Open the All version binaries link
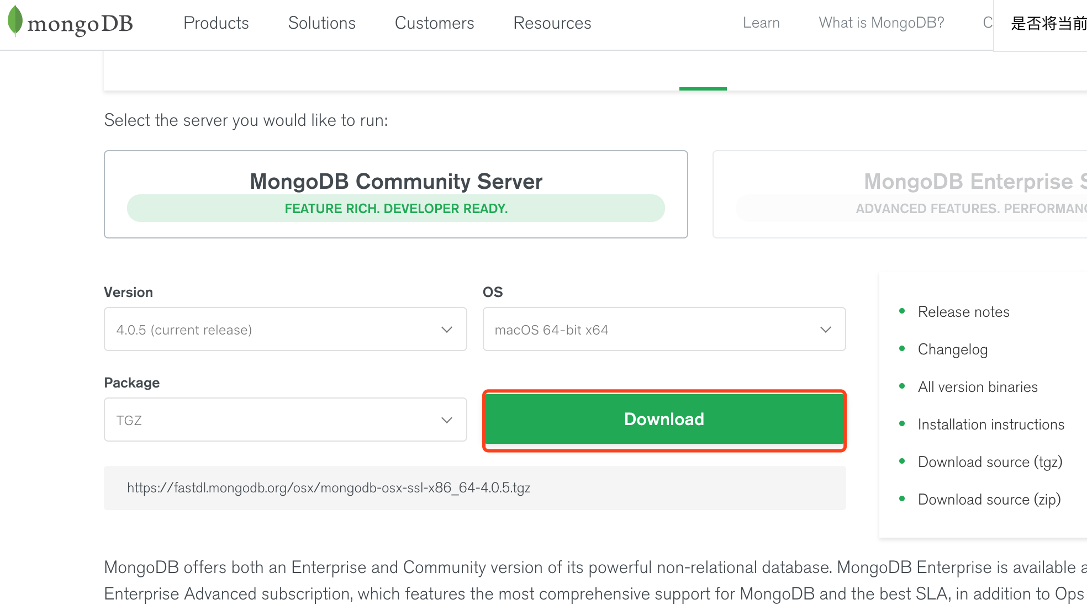The height and width of the screenshot is (605, 1087). click(978, 387)
